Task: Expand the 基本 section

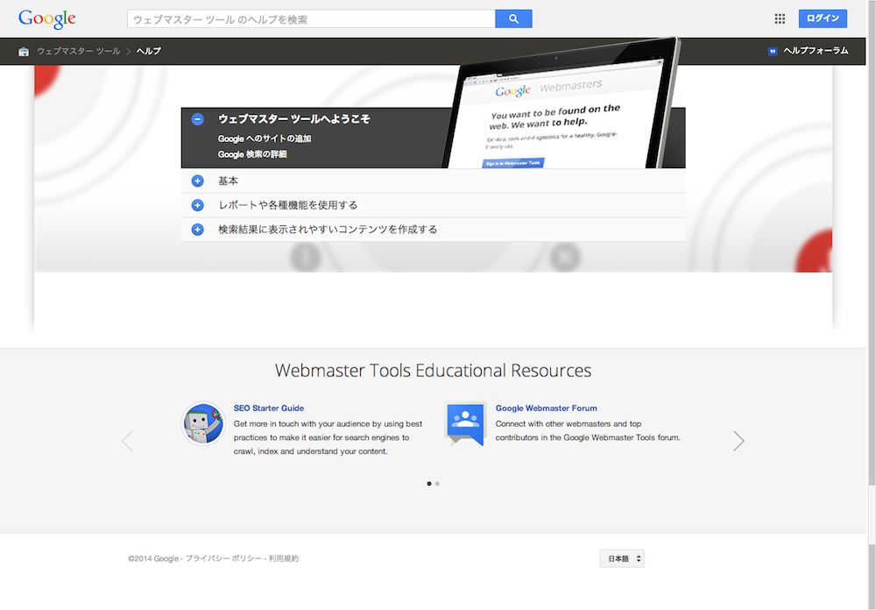Action: [x=198, y=181]
